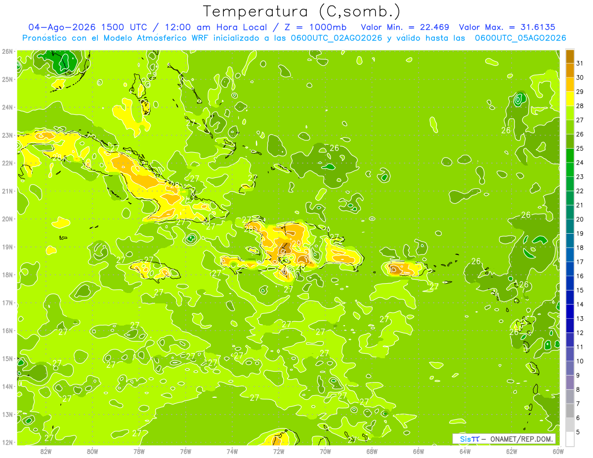This screenshot has width=593, height=458.
Task: Click the '80W' longitude axis label
Action: coord(92,451)
